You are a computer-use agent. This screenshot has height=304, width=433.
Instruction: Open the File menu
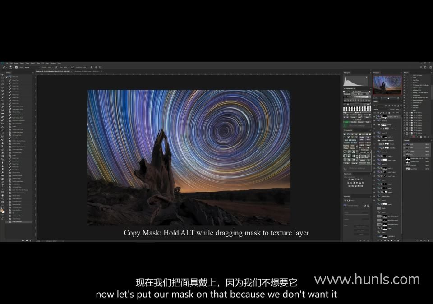pos(7,63)
